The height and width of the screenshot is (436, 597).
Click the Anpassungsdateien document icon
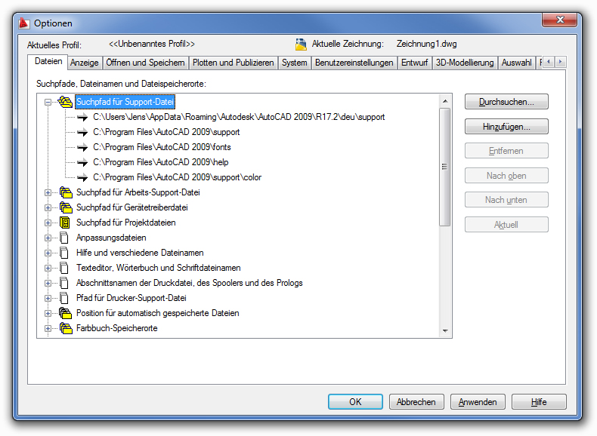(x=65, y=238)
